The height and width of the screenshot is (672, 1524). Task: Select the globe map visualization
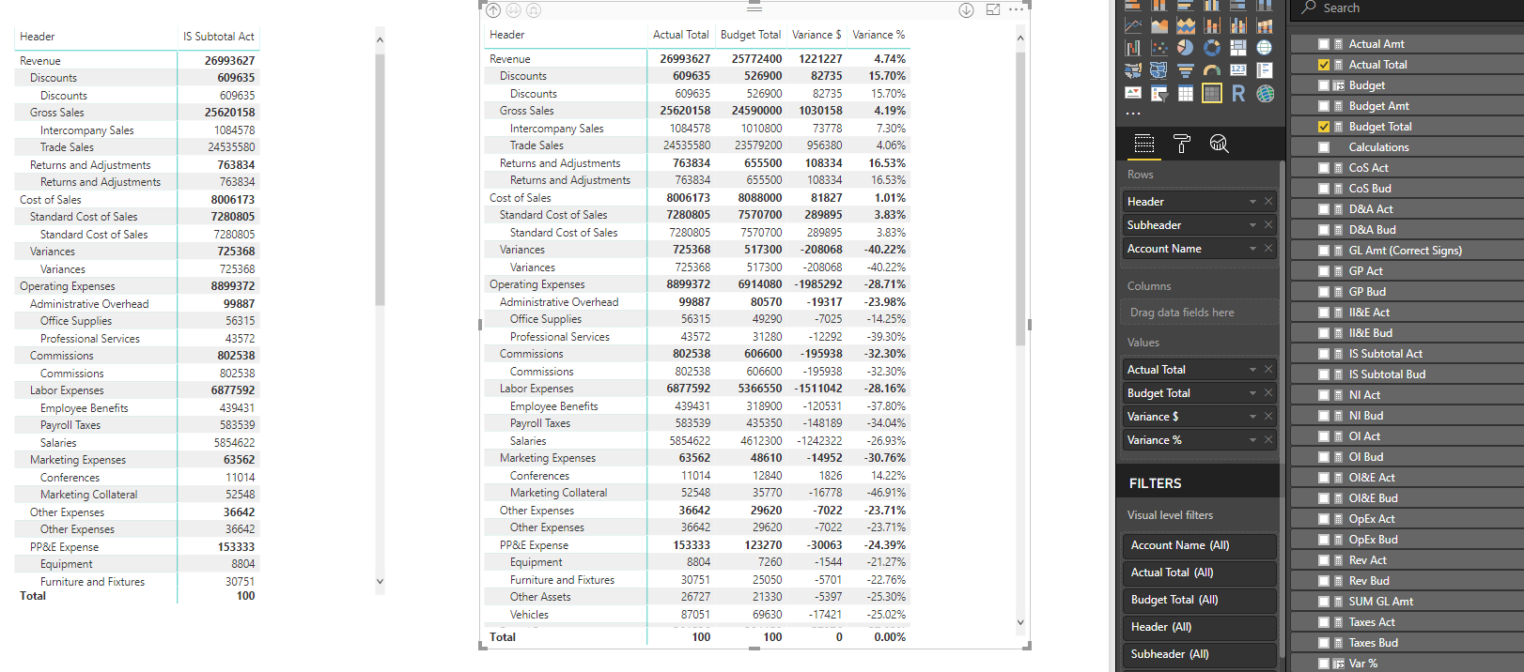pyautogui.click(x=1265, y=48)
